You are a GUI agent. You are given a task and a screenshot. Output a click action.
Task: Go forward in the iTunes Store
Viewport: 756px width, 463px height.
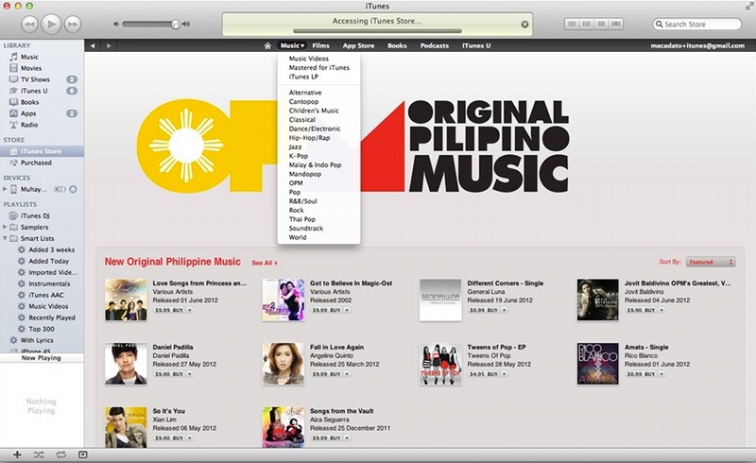coord(109,45)
